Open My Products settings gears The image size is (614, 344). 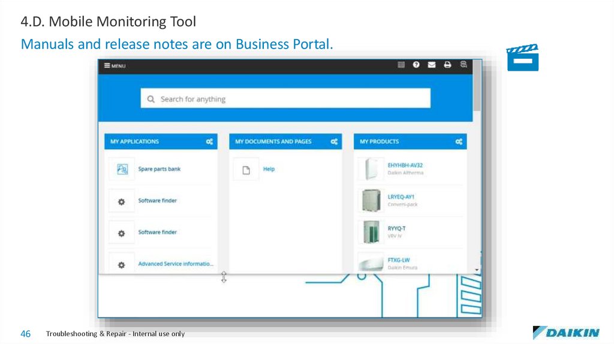tap(459, 141)
